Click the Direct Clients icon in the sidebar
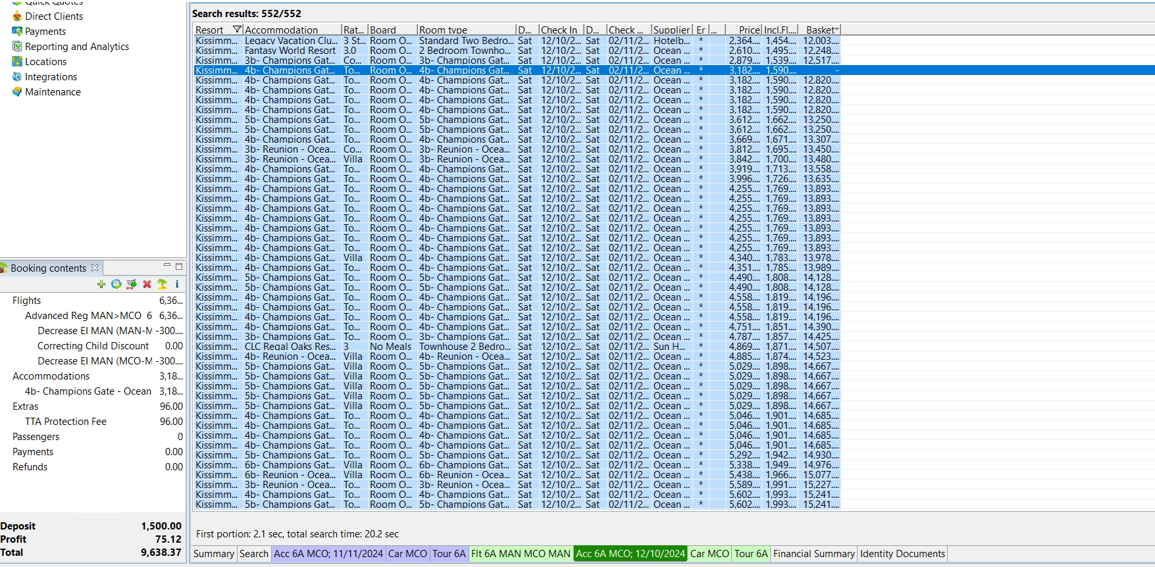Screen dimensions: 1155x567 (17, 16)
